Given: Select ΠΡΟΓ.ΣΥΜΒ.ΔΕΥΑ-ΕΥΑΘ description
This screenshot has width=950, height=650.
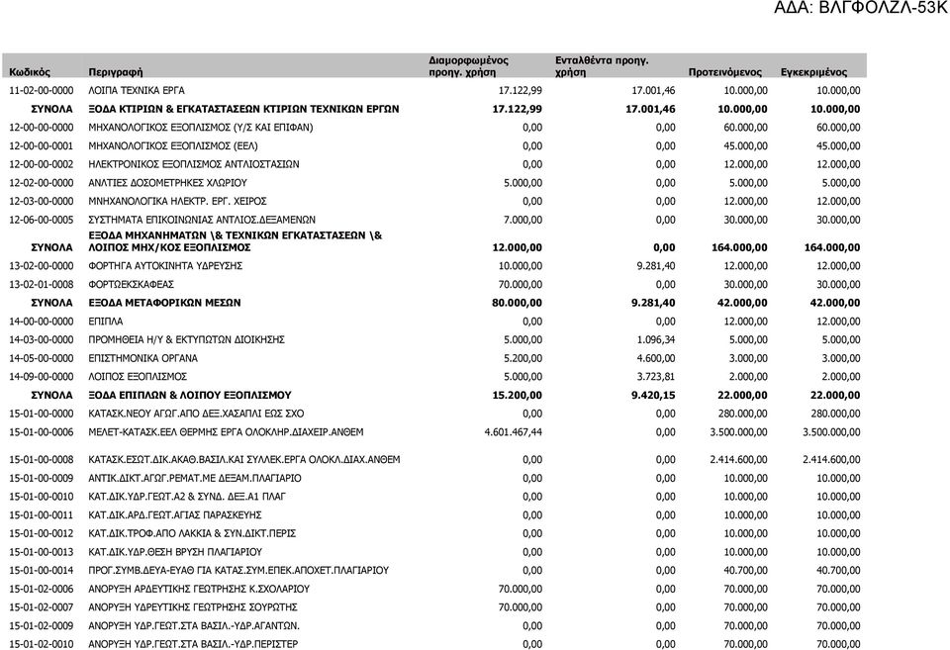Looking at the screenshot, I should click(x=238, y=571).
